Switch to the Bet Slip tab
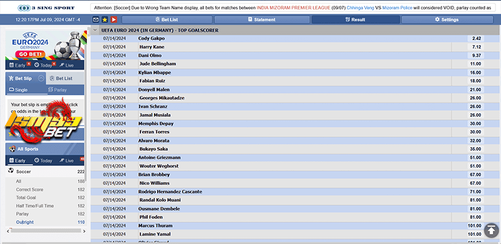Viewport: 501px width, 244px height. (x=26, y=78)
